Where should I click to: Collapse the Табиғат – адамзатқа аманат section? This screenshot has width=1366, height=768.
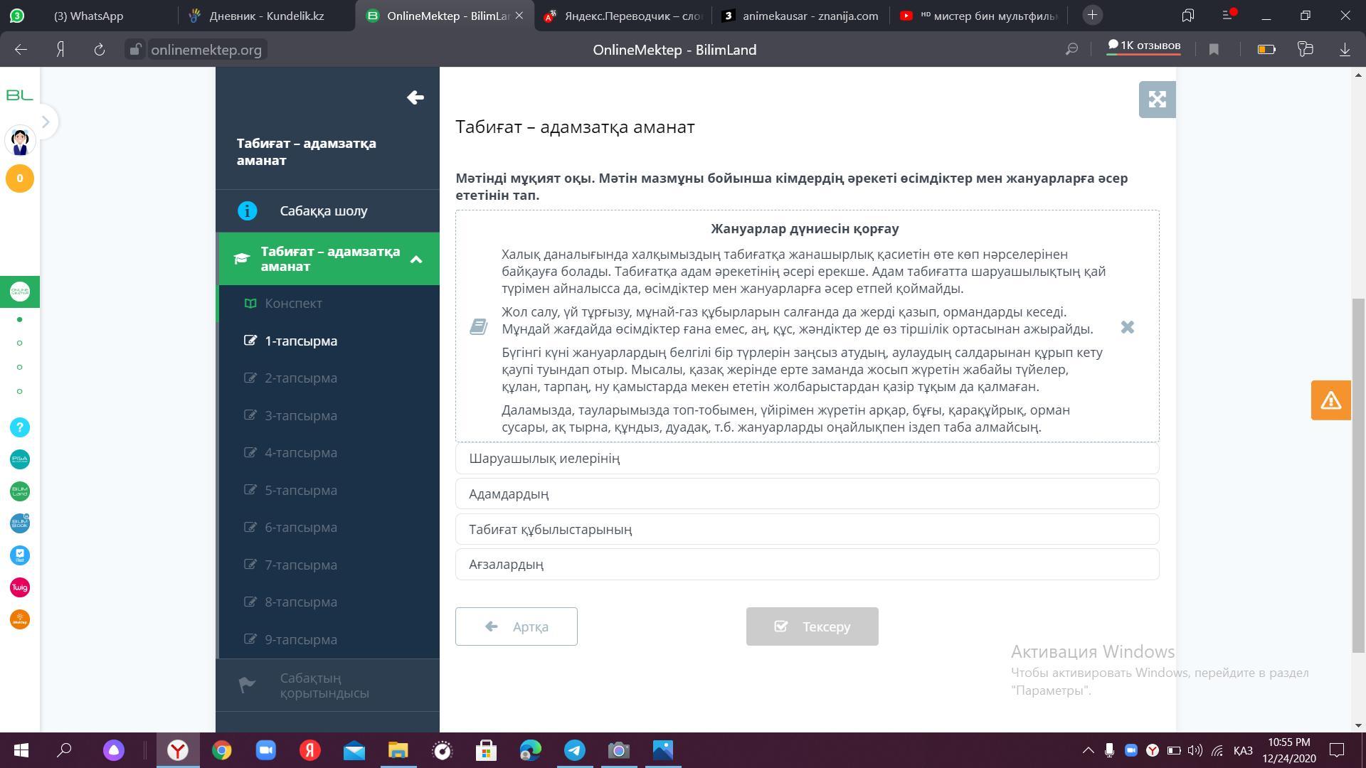click(416, 260)
